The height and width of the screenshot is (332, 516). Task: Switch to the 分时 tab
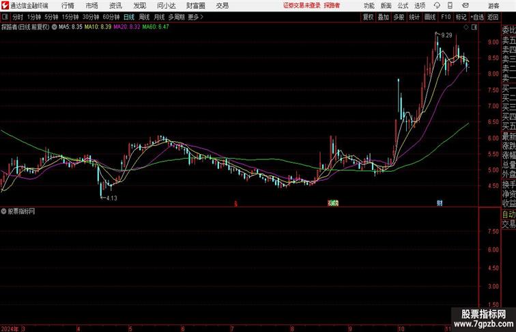tap(18, 17)
